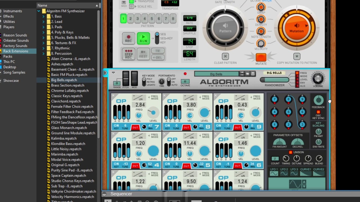Click the LFO 1 waveform icon
Screen dimensions: 360x202
pos(274,174)
